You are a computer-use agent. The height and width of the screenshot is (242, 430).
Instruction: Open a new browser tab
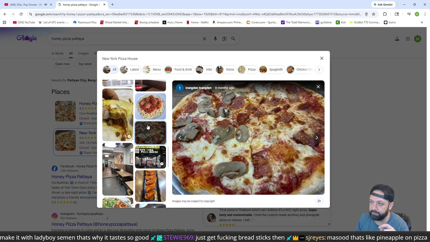pos(112,5)
